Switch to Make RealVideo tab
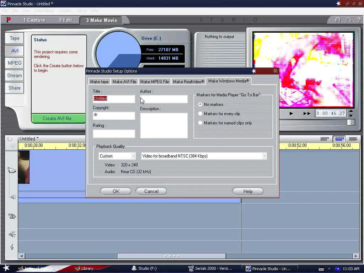Screen dimensions: 364x273 point(188,82)
